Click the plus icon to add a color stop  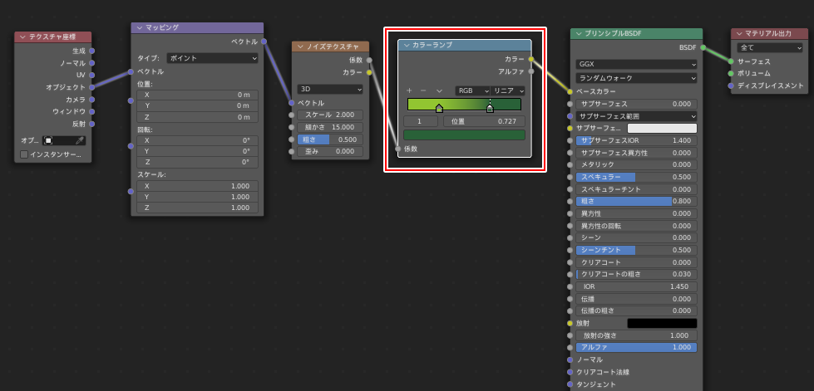point(409,90)
